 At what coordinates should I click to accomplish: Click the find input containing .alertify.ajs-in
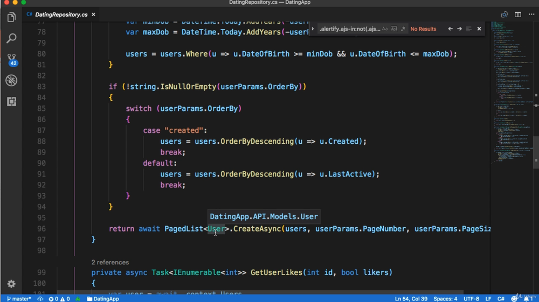[349, 29]
